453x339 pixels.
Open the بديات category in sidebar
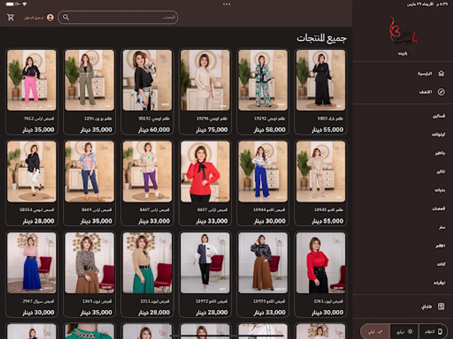pos(403,190)
